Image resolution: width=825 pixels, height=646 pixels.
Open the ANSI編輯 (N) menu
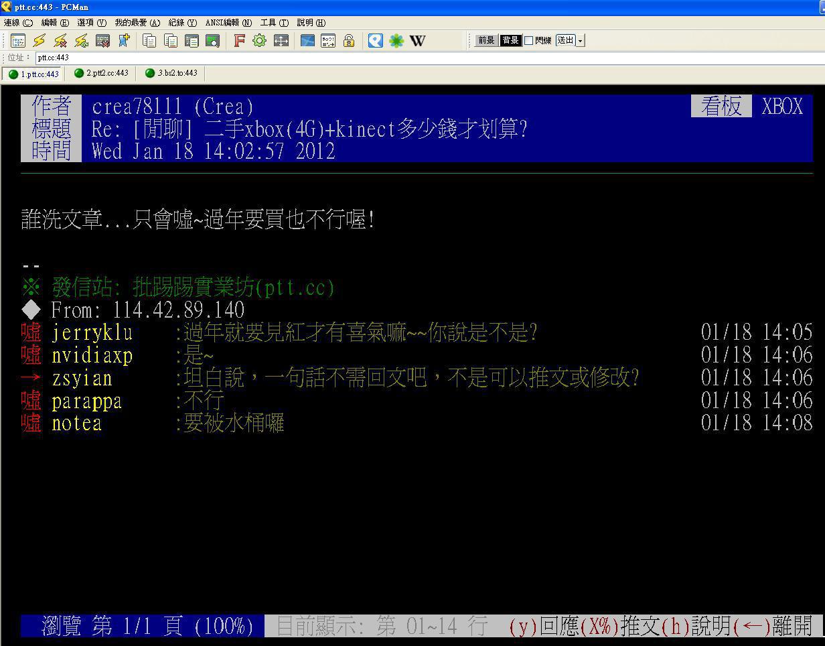tap(228, 23)
